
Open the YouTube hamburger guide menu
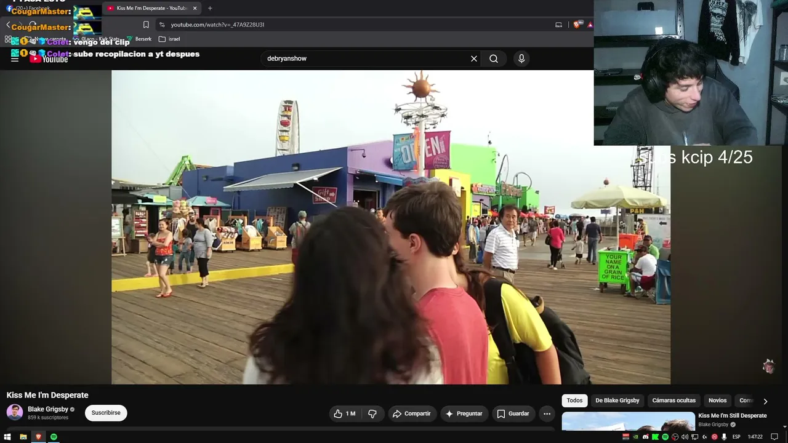[15, 58]
